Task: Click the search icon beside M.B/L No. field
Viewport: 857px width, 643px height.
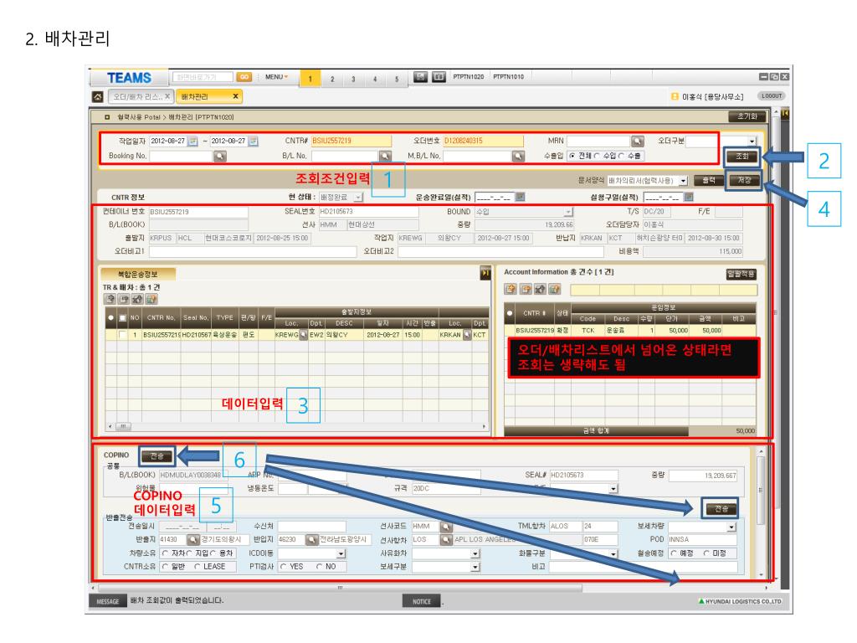Action: 518,157
